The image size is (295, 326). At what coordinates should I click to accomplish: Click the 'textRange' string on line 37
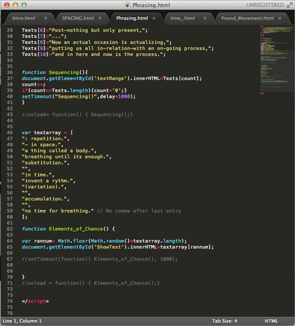click(x=110, y=79)
